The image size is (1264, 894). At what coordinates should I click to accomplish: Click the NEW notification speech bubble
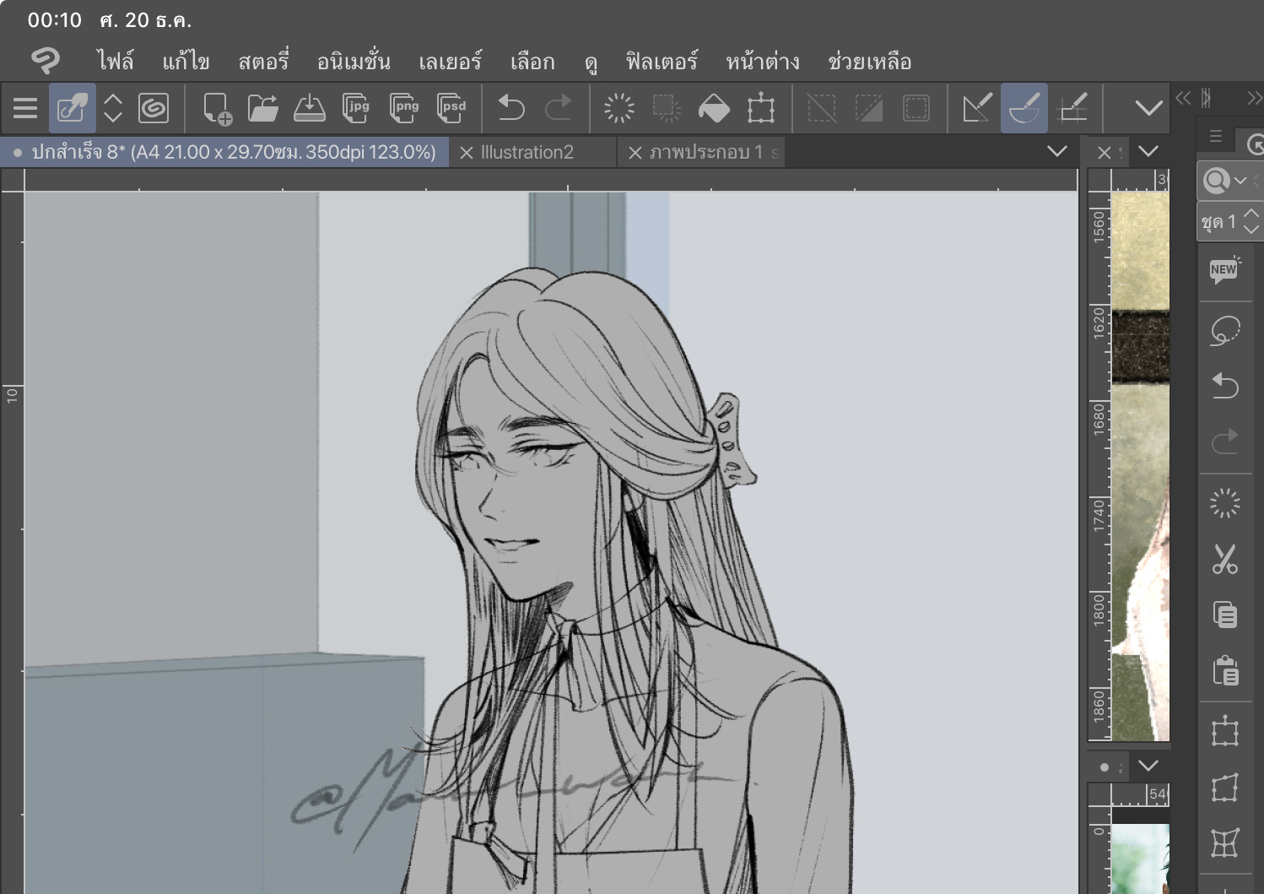(x=1224, y=270)
